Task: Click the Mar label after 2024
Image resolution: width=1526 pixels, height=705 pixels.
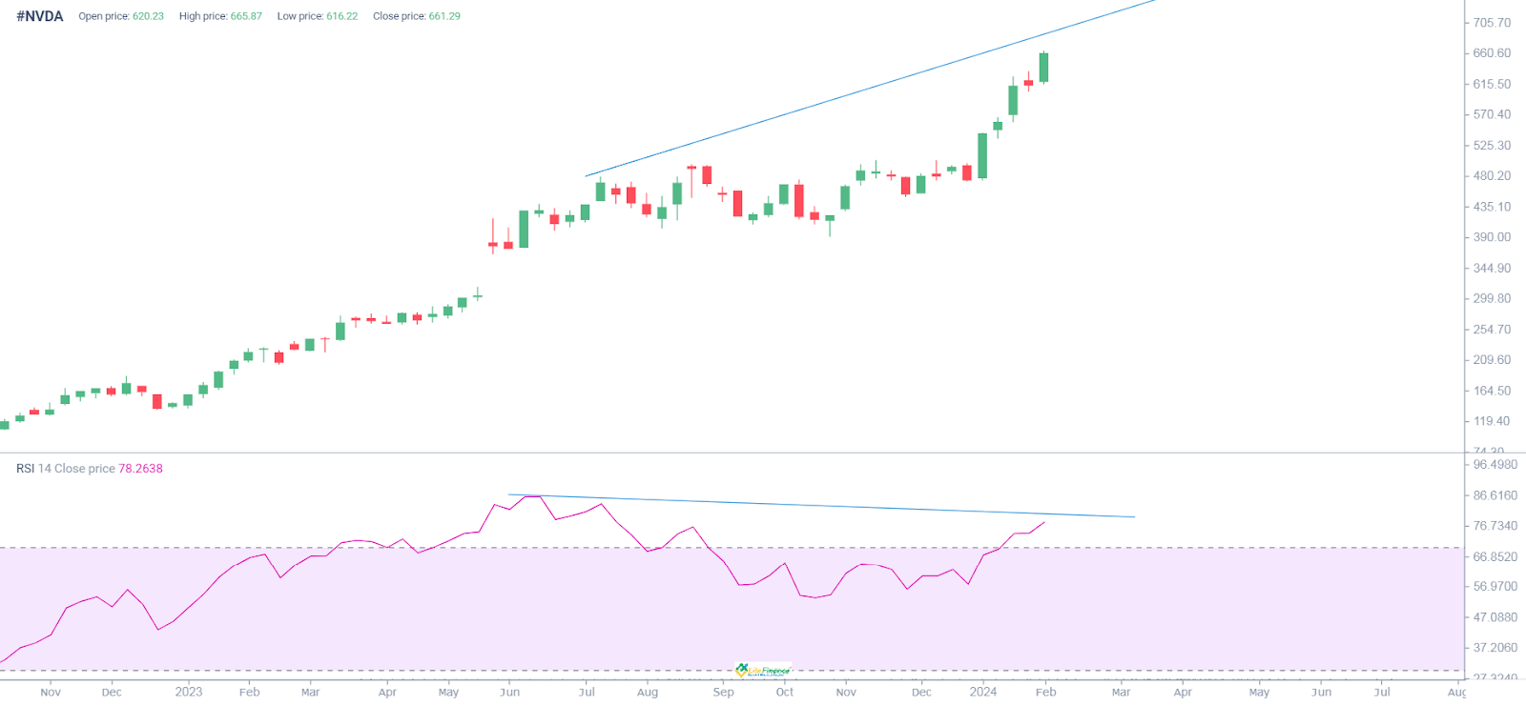Action: click(1121, 693)
